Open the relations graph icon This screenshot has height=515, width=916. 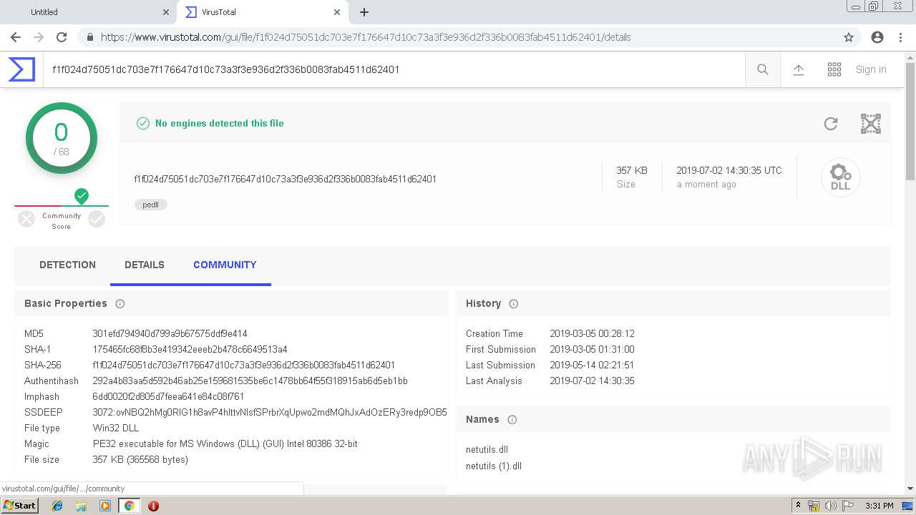(x=871, y=124)
